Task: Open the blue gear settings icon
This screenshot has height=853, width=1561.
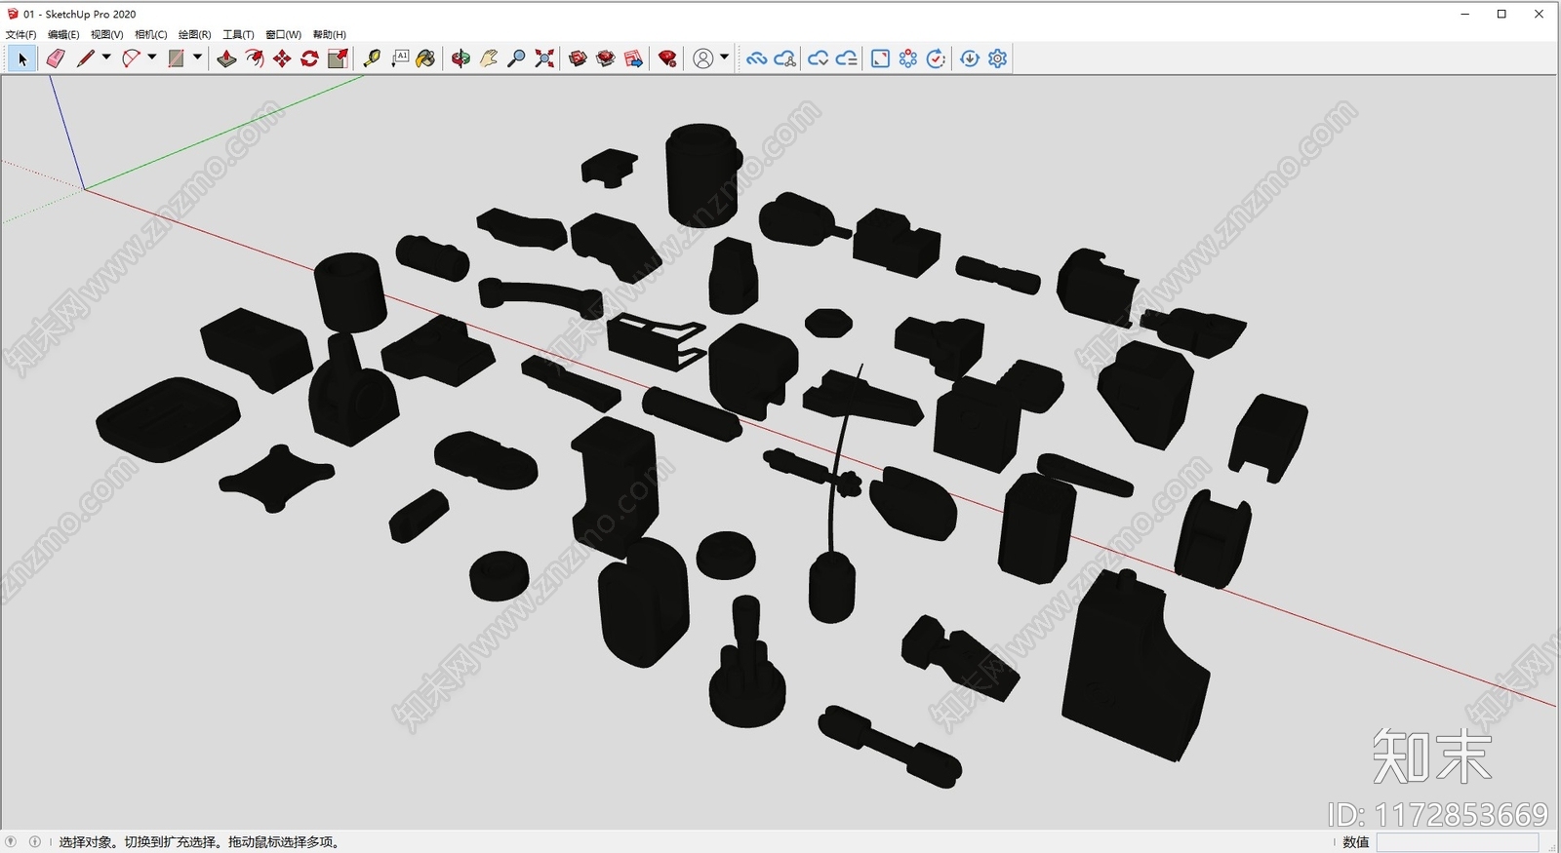Action: tap(997, 58)
